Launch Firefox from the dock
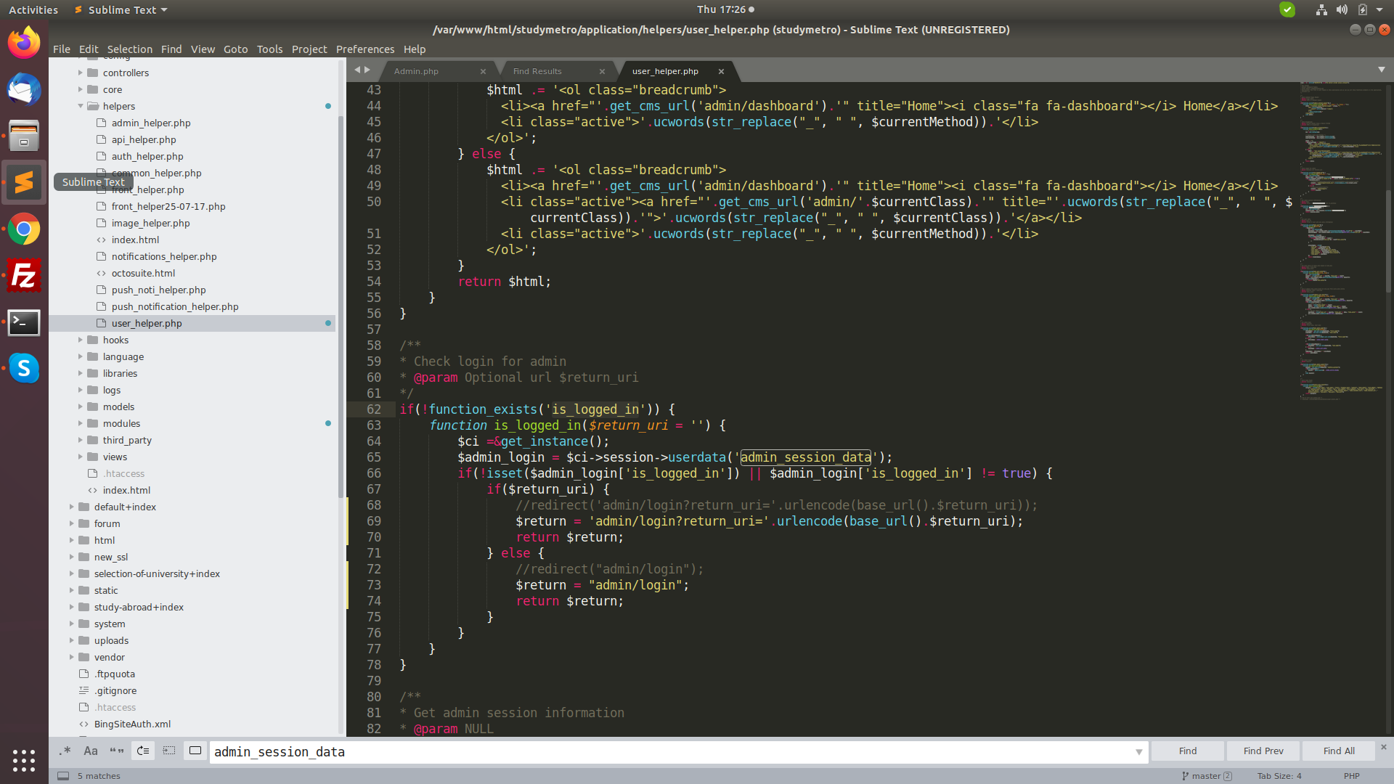 click(x=24, y=43)
